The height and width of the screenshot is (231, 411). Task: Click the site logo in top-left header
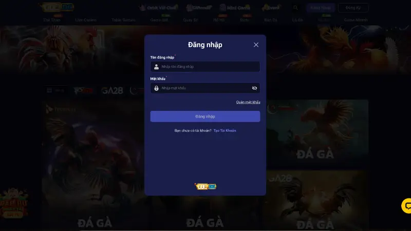click(57, 7)
